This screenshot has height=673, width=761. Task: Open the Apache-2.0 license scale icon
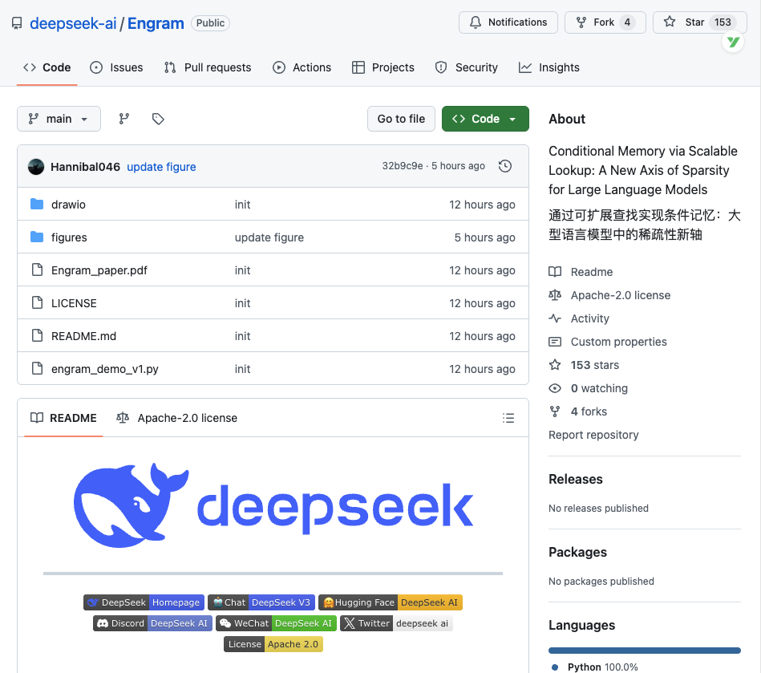tap(123, 418)
